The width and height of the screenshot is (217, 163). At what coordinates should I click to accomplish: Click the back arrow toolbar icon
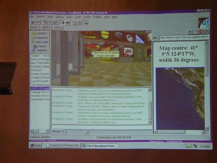pos(33,22)
